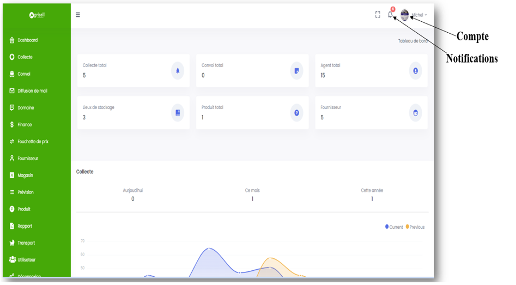Viewport: 516px width, 285px height.
Task: Click the Lieux de stockage icon
Action: [x=178, y=113]
